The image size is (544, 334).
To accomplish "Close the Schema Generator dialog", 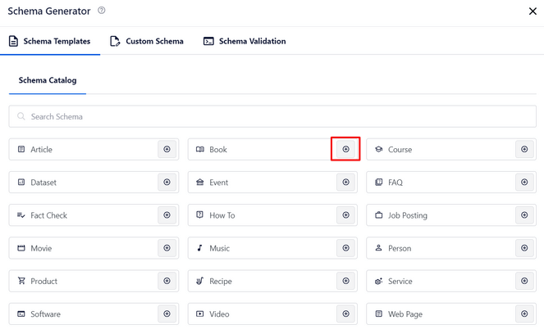I will [533, 11].
